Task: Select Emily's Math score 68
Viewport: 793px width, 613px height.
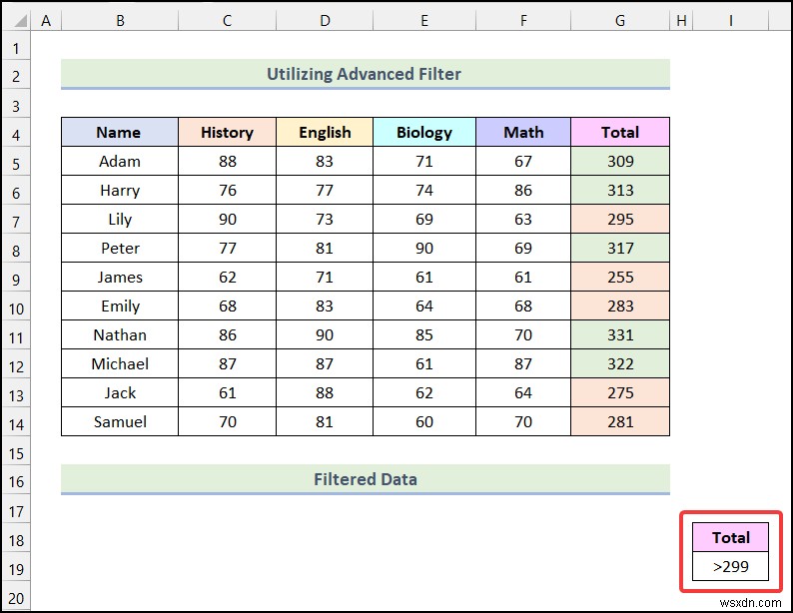Action: click(523, 306)
